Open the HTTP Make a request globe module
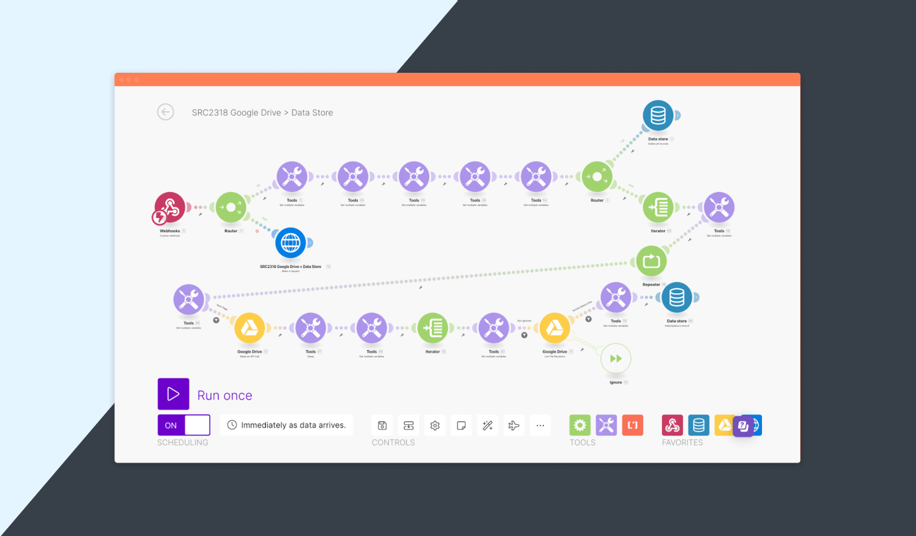Image resolution: width=916 pixels, height=536 pixels. point(291,243)
